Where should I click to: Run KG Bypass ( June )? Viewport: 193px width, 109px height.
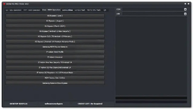click(x=55, y=16)
